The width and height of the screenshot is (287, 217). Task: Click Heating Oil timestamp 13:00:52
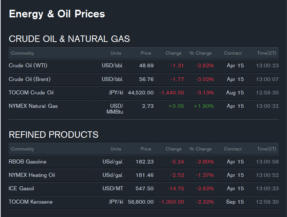[x=267, y=175]
